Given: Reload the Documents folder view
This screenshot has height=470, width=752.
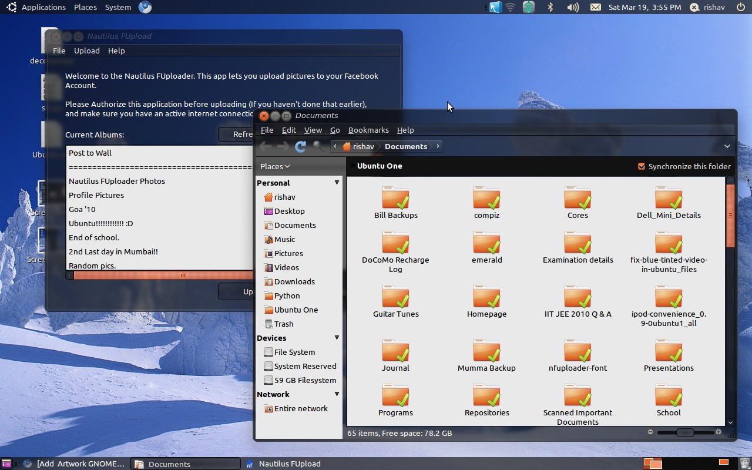Looking at the screenshot, I should click(300, 146).
